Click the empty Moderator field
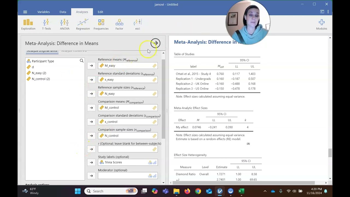 128,176
